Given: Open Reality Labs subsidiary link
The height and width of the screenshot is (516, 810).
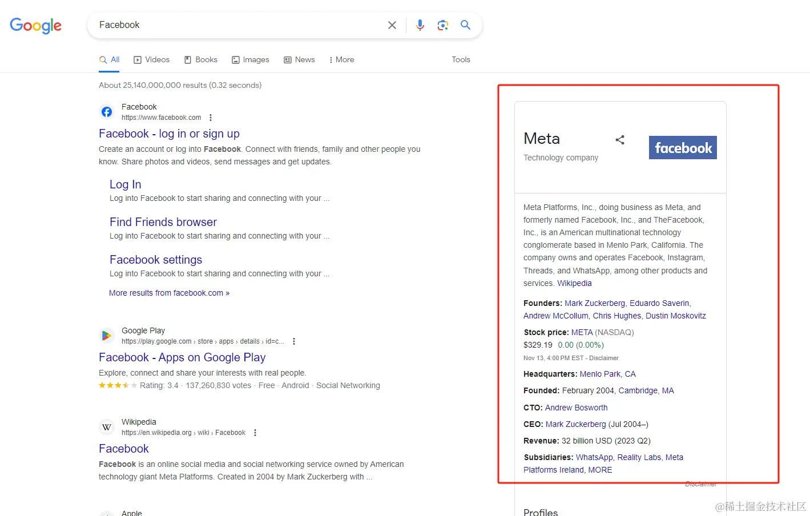Looking at the screenshot, I should point(639,457).
